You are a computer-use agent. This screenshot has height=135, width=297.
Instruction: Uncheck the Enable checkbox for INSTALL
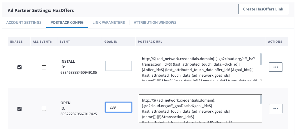click(x=19, y=67)
